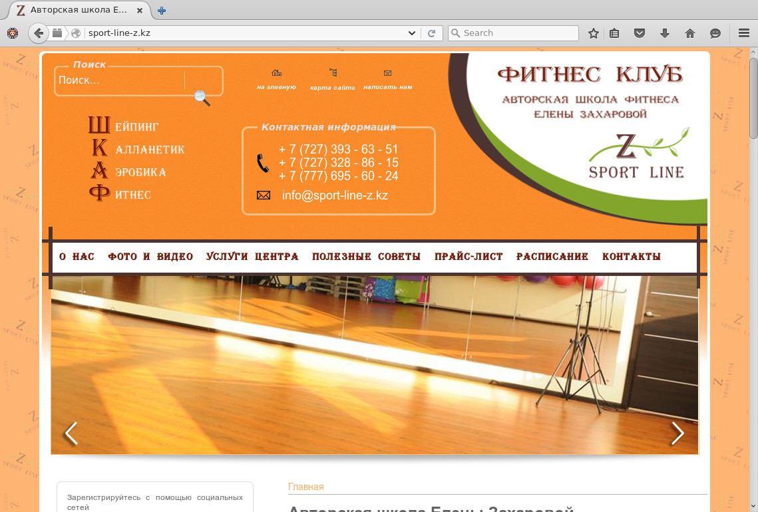The image size is (758, 512).
Task: Click the ФИТНЕС link
Action: pos(120,193)
